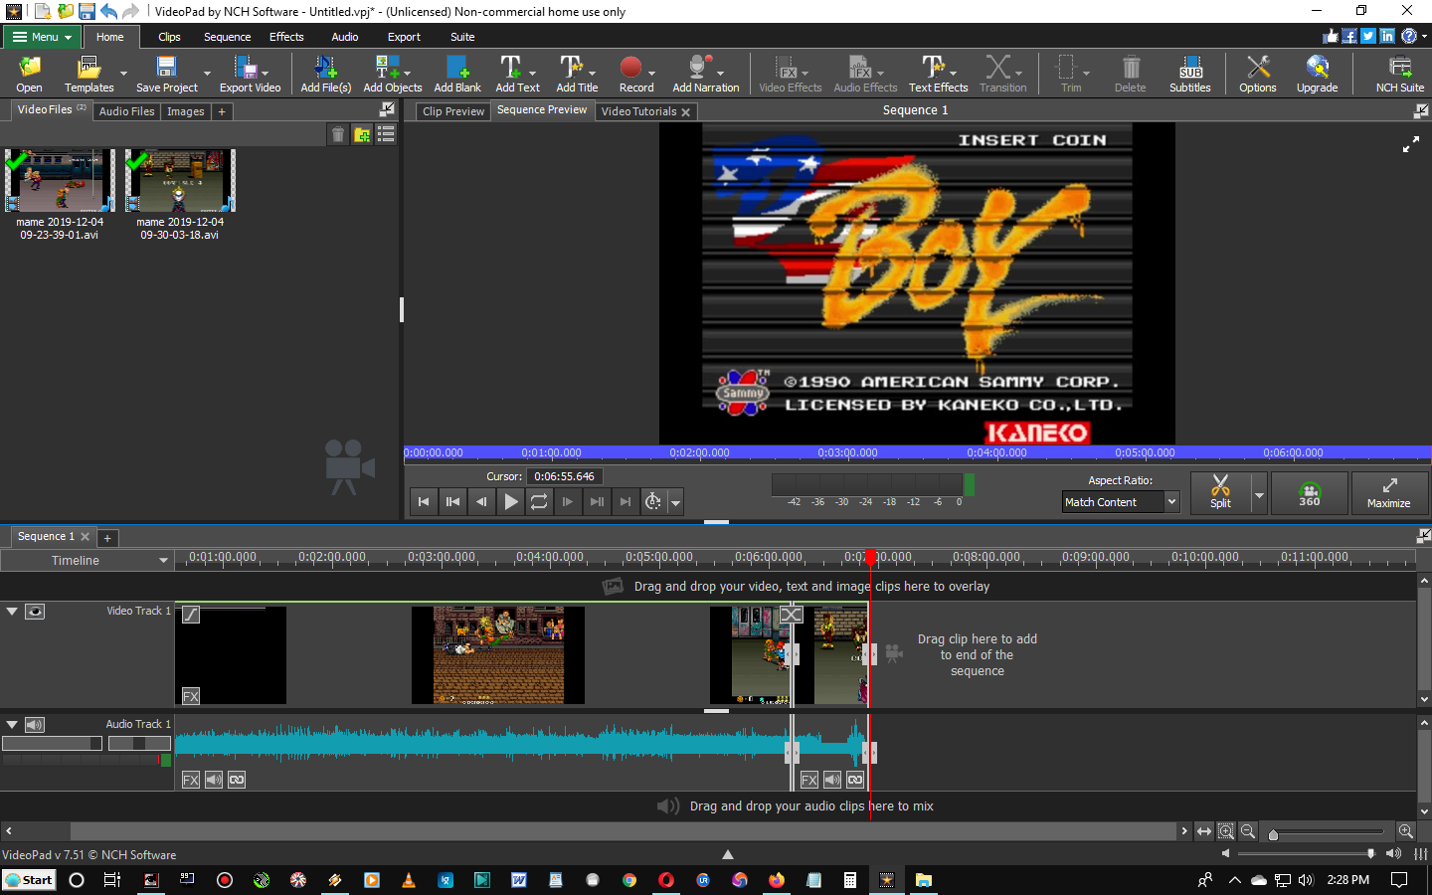Open the Export ribbon tab
1432x895 pixels.
click(404, 37)
